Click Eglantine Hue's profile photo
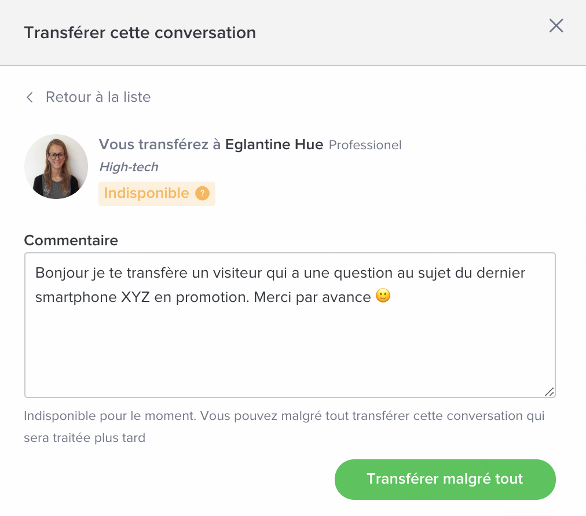 click(56, 167)
